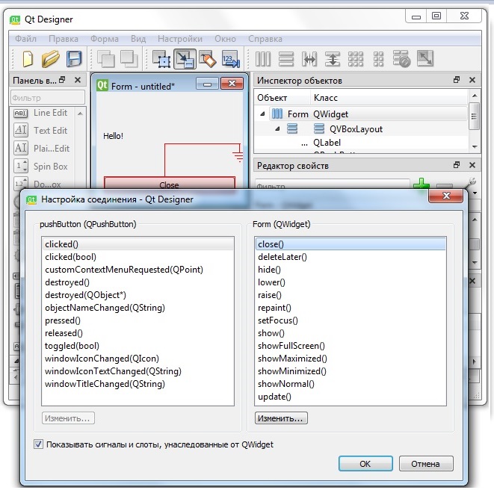Click the Hello! label on the form
Viewport: 494px width, 490px height.
[113, 136]
